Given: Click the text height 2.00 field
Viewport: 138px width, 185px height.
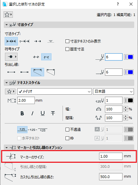Looking at the screenshot, I should tap(26, 101).
